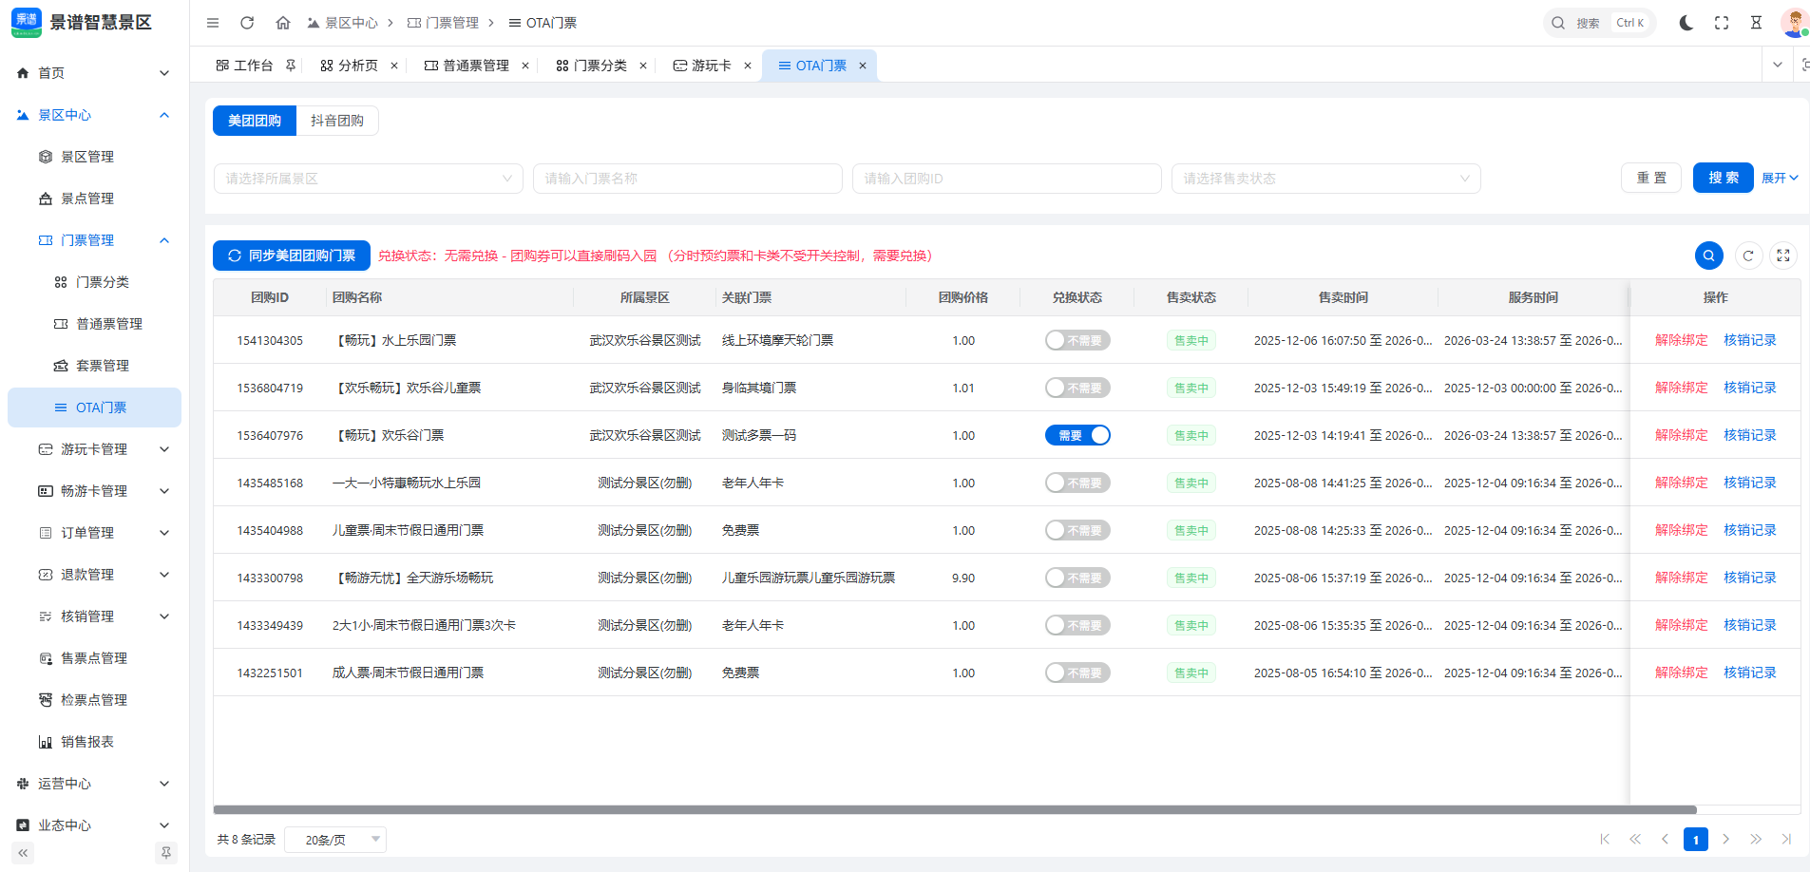Screen dimensions: 1810x872
Task: Close the 游玩卡 tab
Action: (x=748, y=66)
